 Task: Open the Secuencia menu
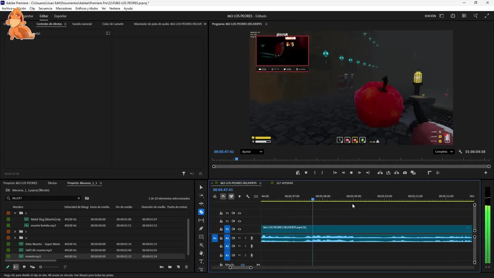pos(45,8)
